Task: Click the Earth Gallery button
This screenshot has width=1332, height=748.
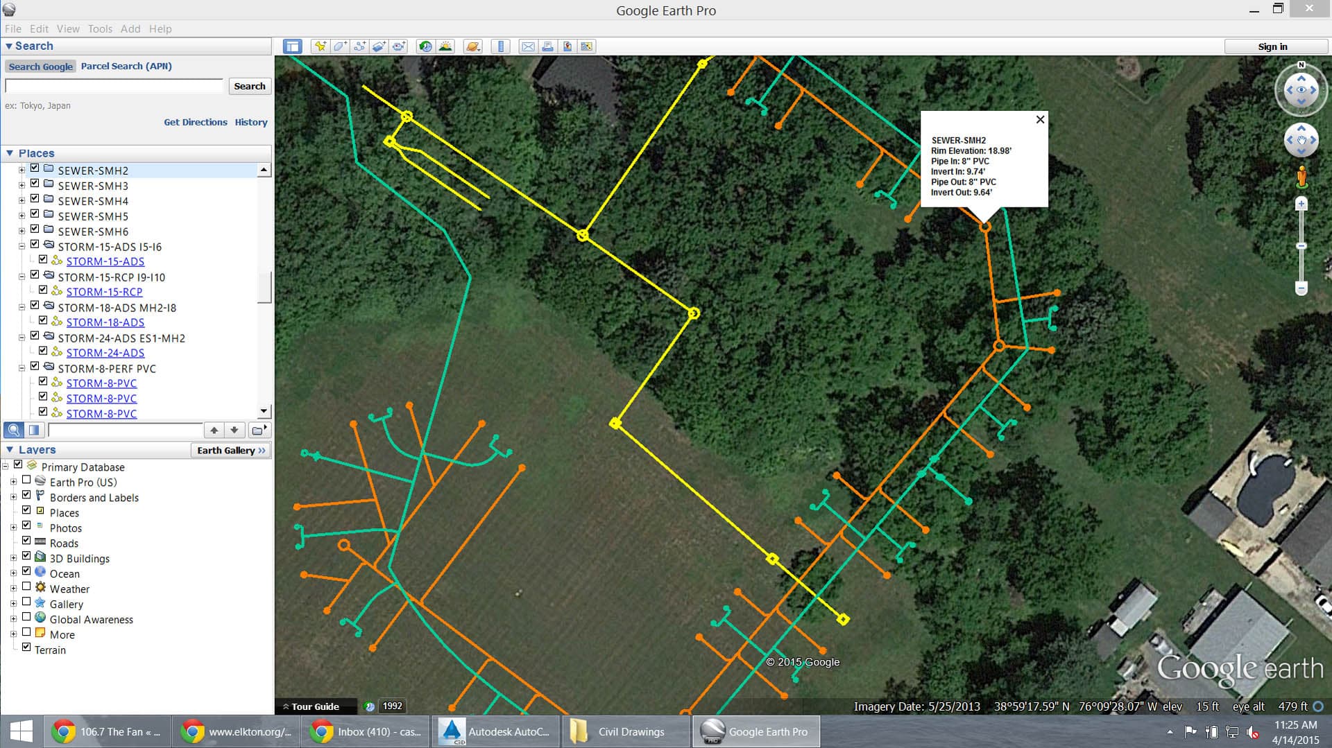Action: [x=230, y=450]
